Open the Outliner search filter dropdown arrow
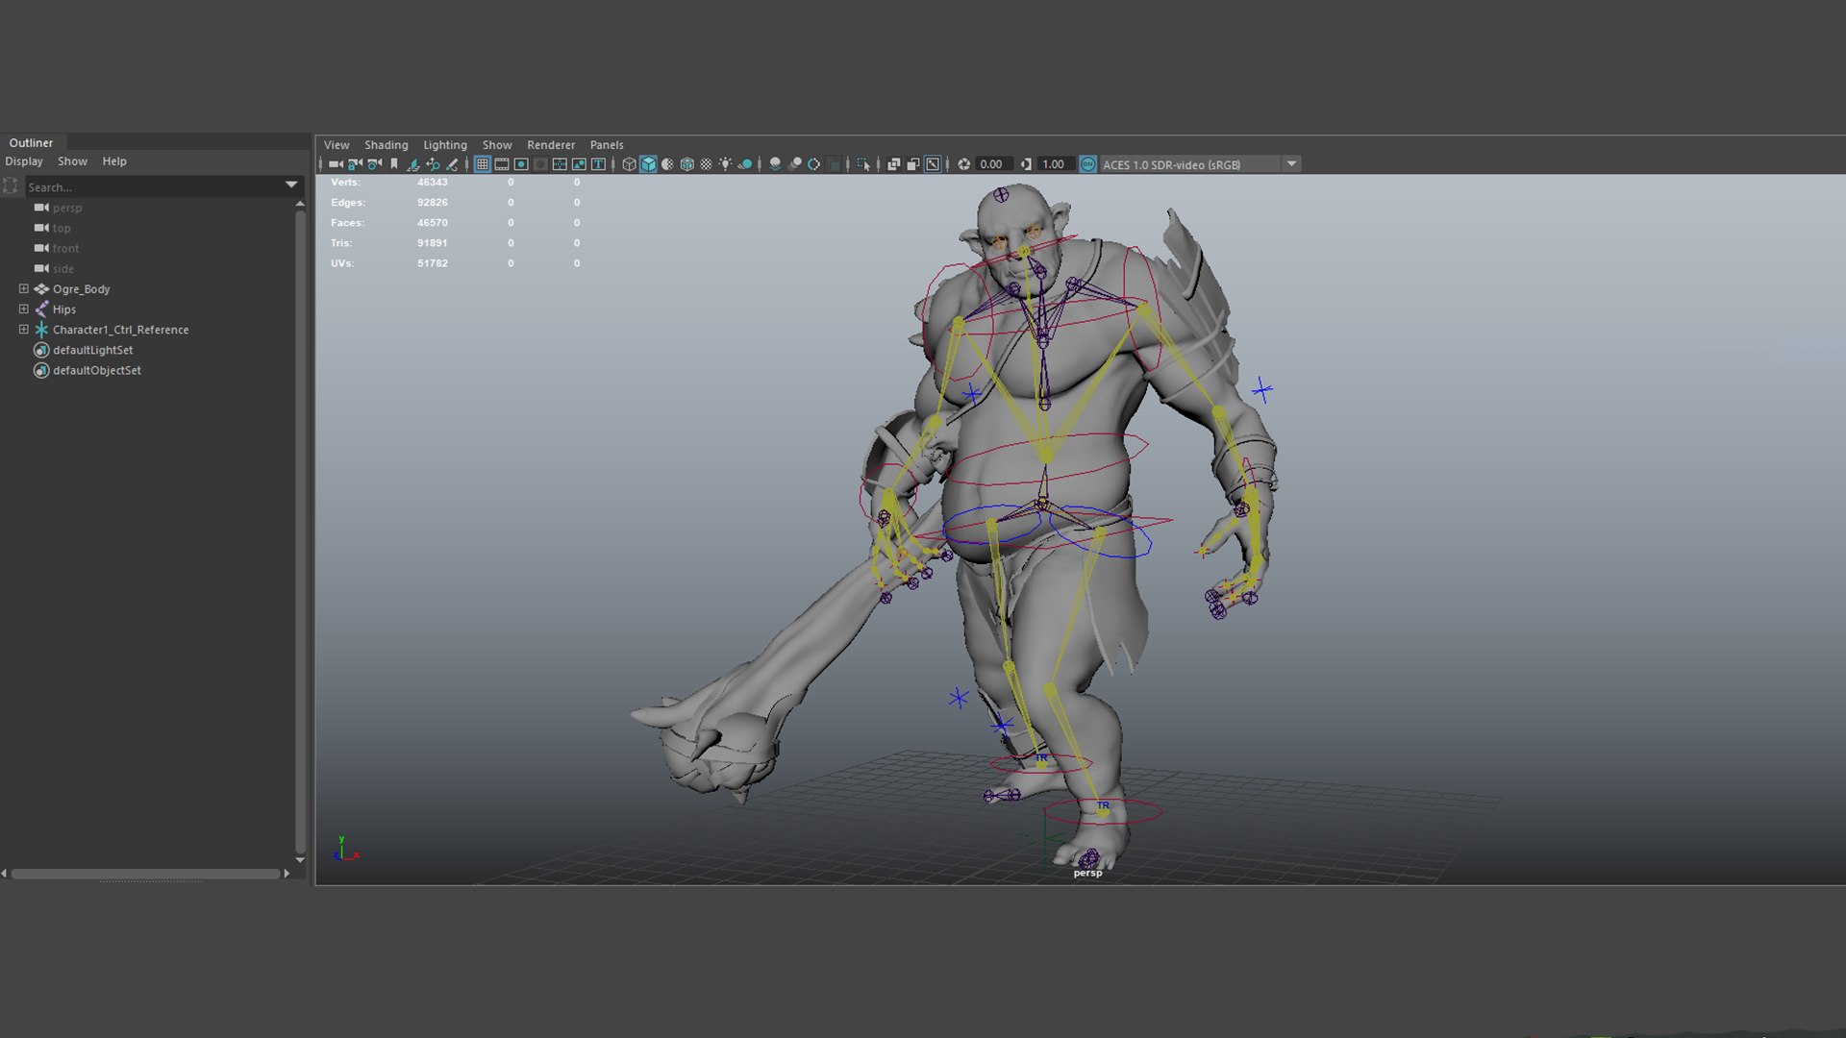 pos(291,185)
